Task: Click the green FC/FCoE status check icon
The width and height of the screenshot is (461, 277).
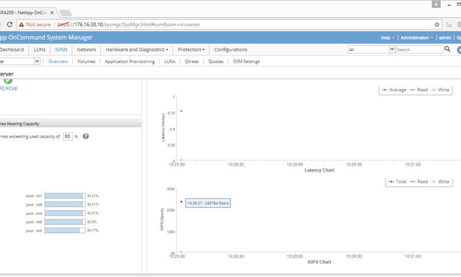Action: pos(8,80)
